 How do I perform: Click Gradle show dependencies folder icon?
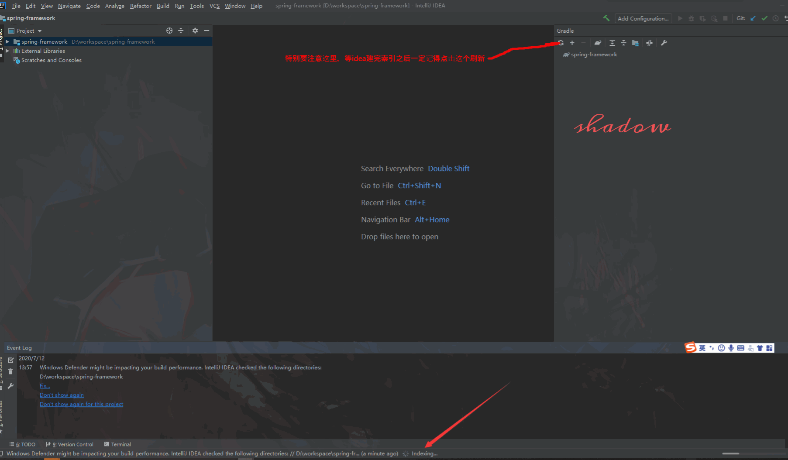pos(635,43)
